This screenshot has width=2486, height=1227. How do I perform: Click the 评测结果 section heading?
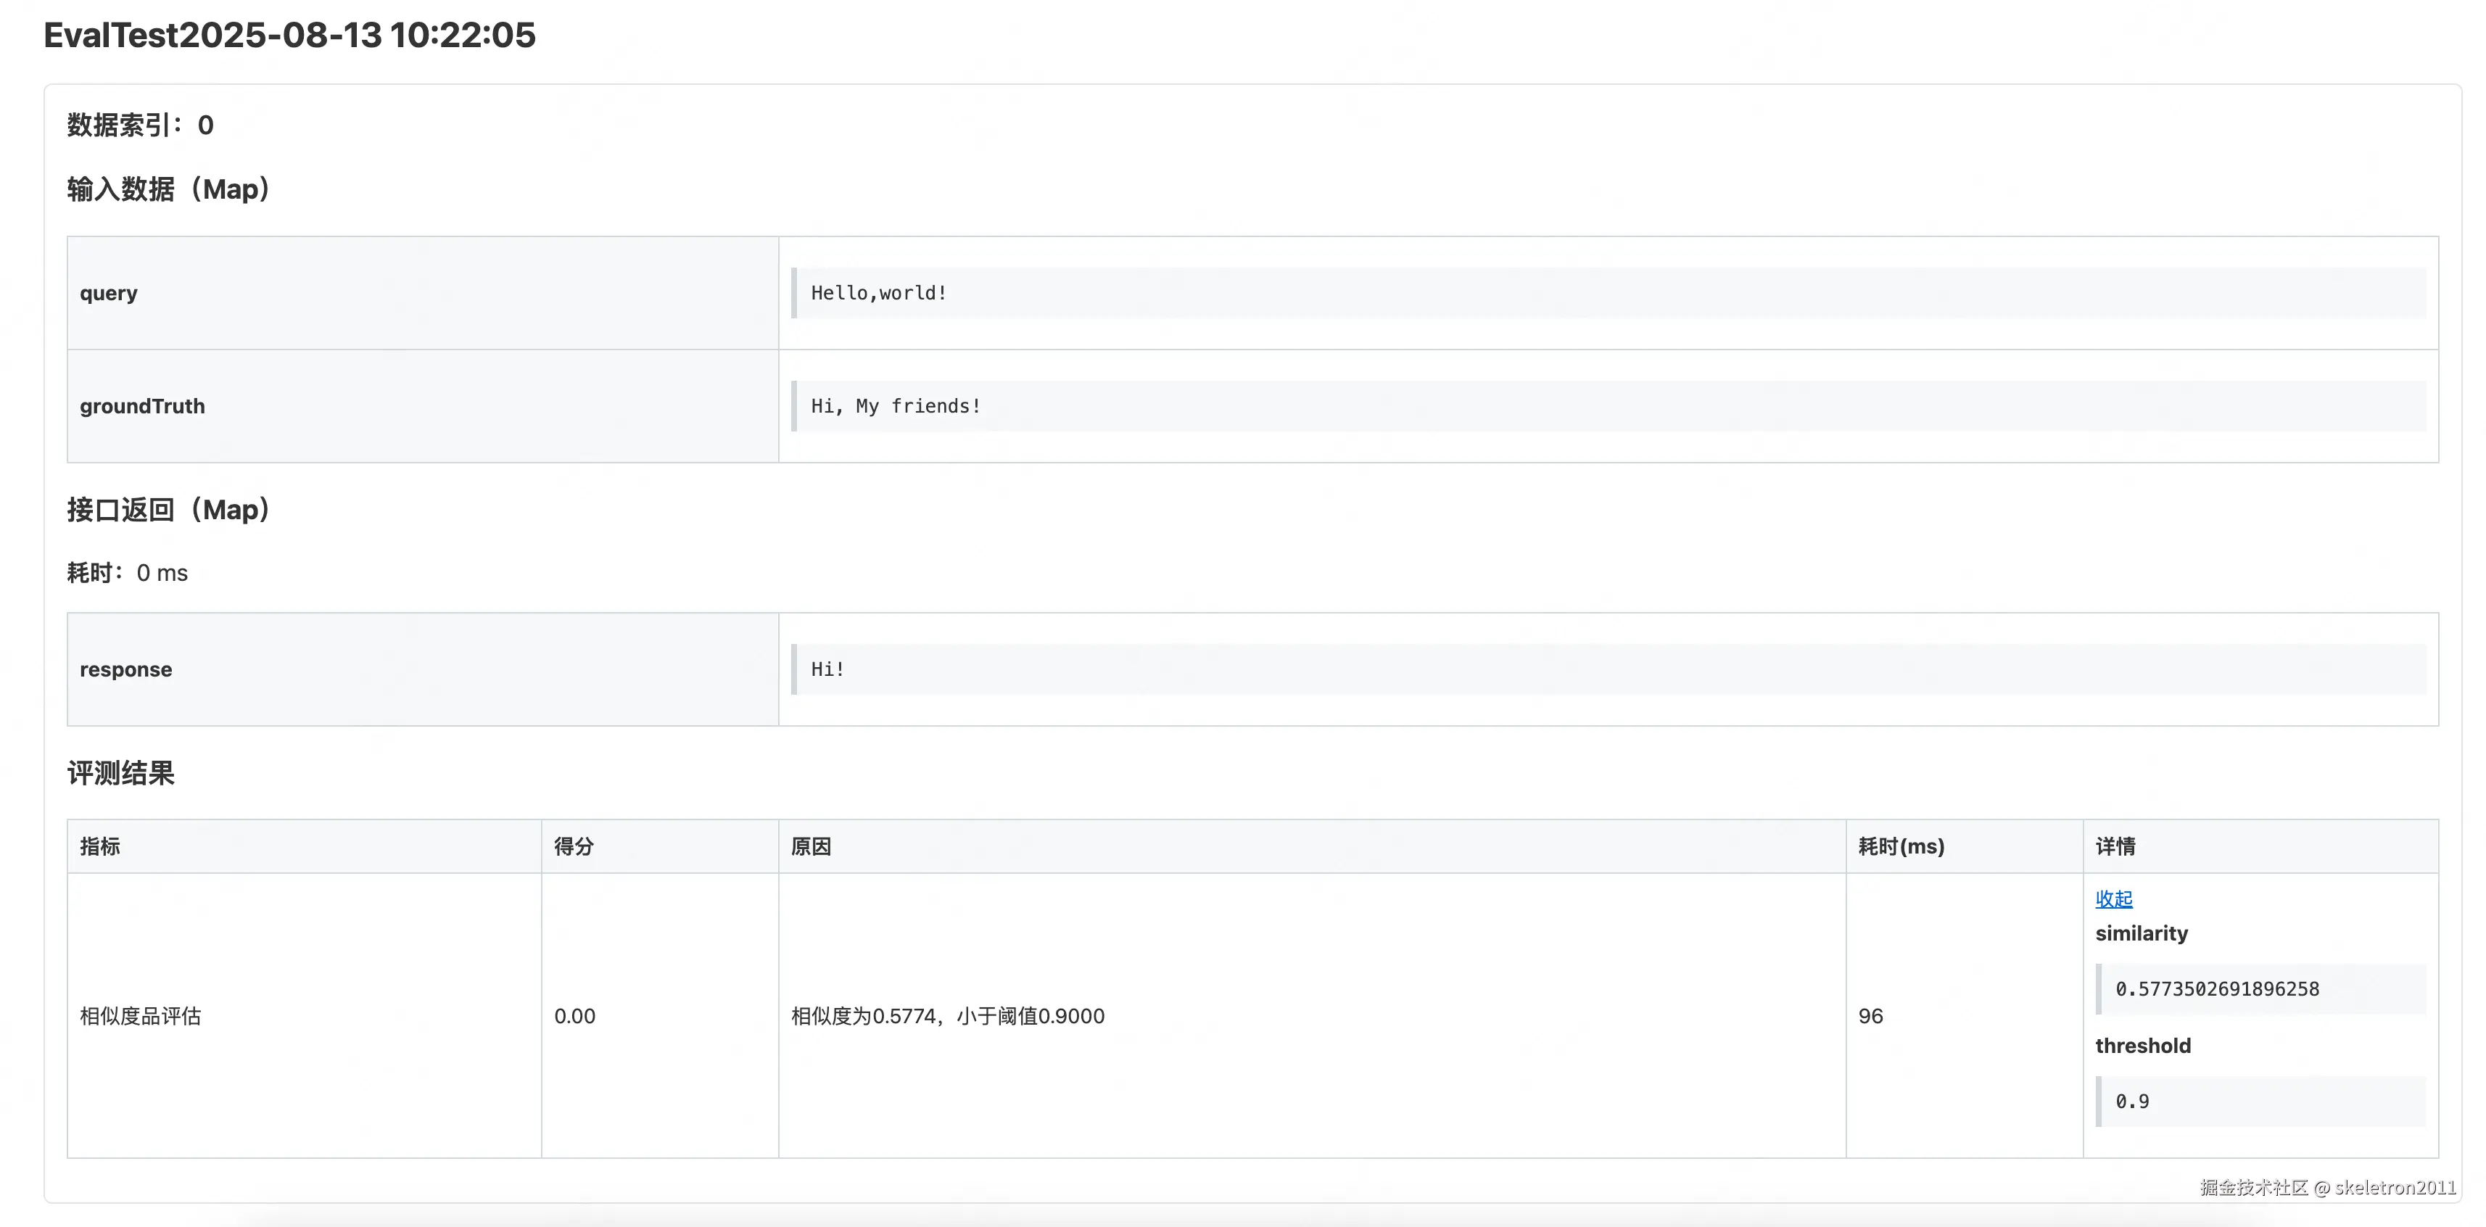(x=120, y=773)
